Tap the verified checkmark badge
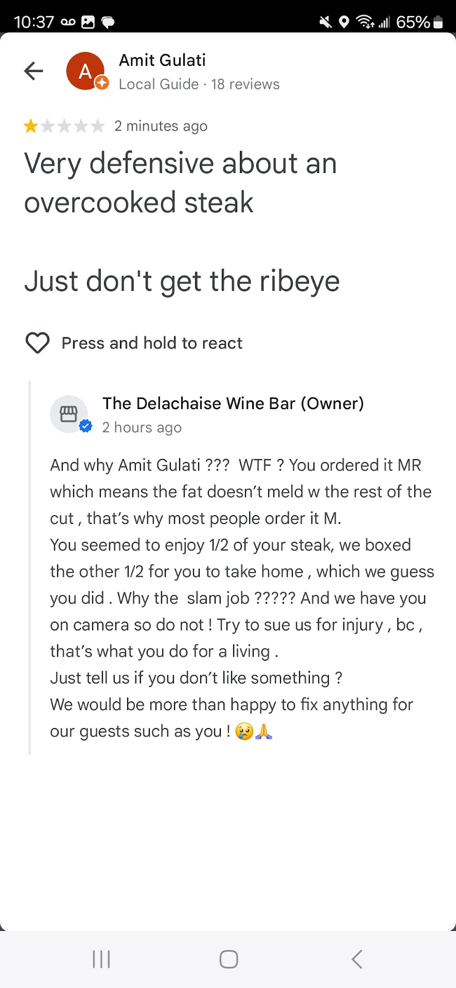 [x=85, y=426]
